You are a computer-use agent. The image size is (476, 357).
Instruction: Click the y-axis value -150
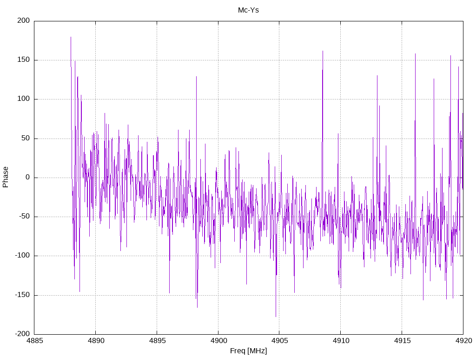pyautogui.click(x=22, y=295)
